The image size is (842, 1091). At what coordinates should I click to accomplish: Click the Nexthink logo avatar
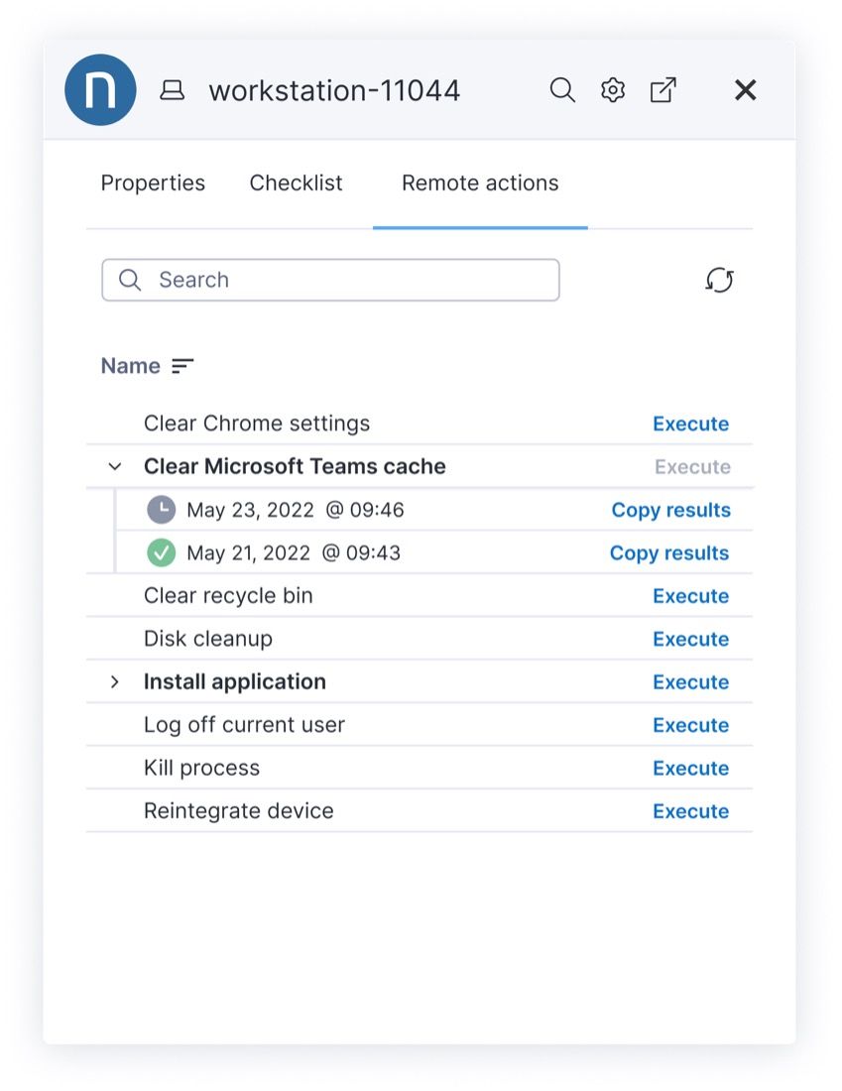pos(100,90)
